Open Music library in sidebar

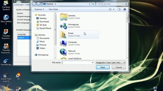click(42, 41)
